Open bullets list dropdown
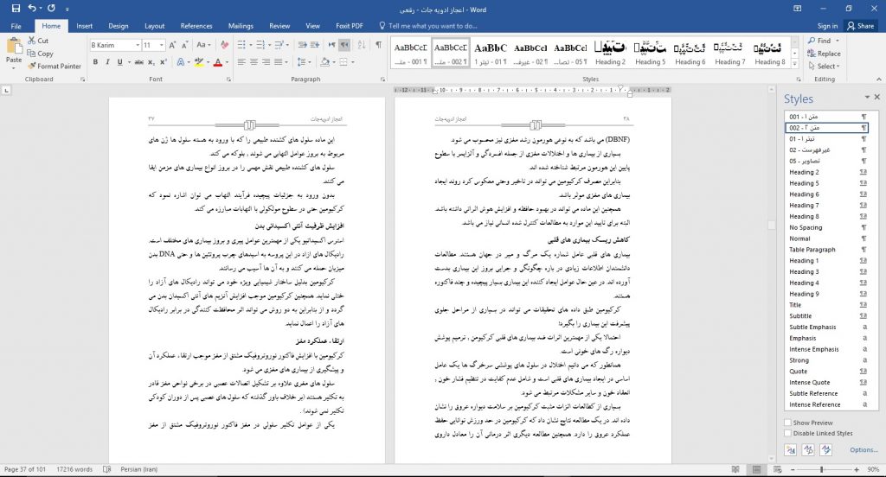This screenshot has width=886, height=477. (x=252, y=45)
